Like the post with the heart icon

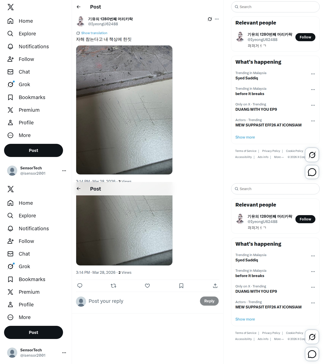pos(147,286)
